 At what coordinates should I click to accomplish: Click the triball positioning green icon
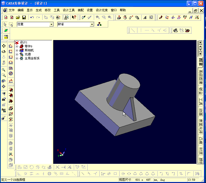(6, 30)
